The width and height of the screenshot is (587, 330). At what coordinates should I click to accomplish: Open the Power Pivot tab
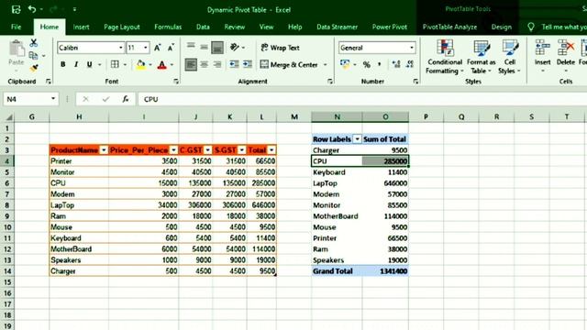coord(389,27)
